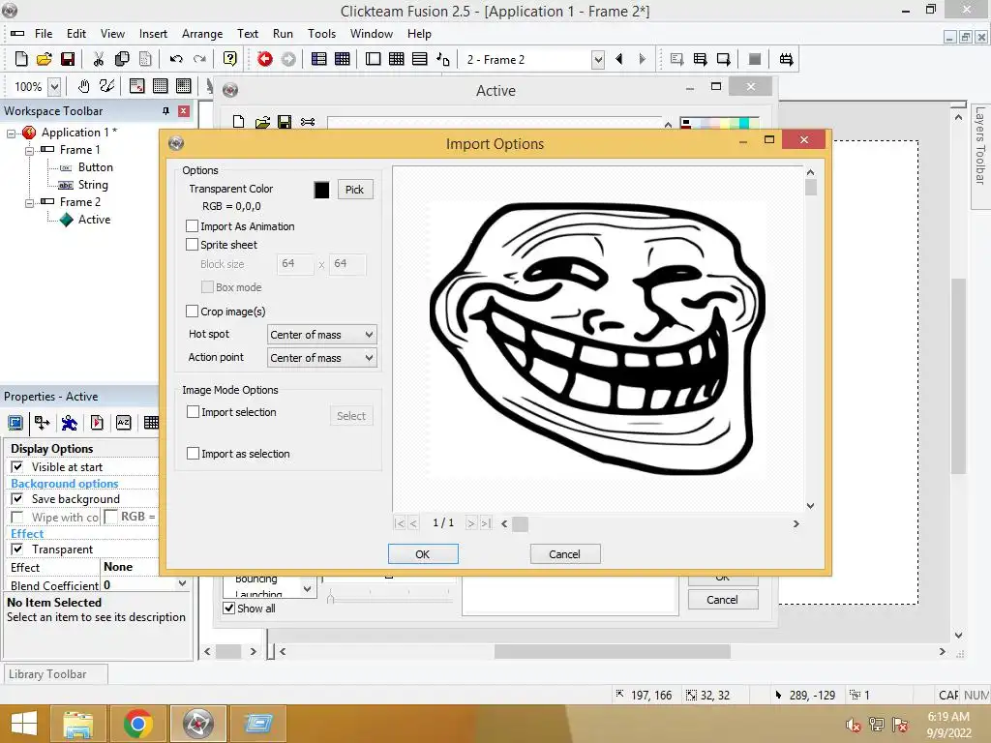This screenshot has height=743, width=991.
Task: Open the Display options properties tab icon
Action: pos(15,423)
